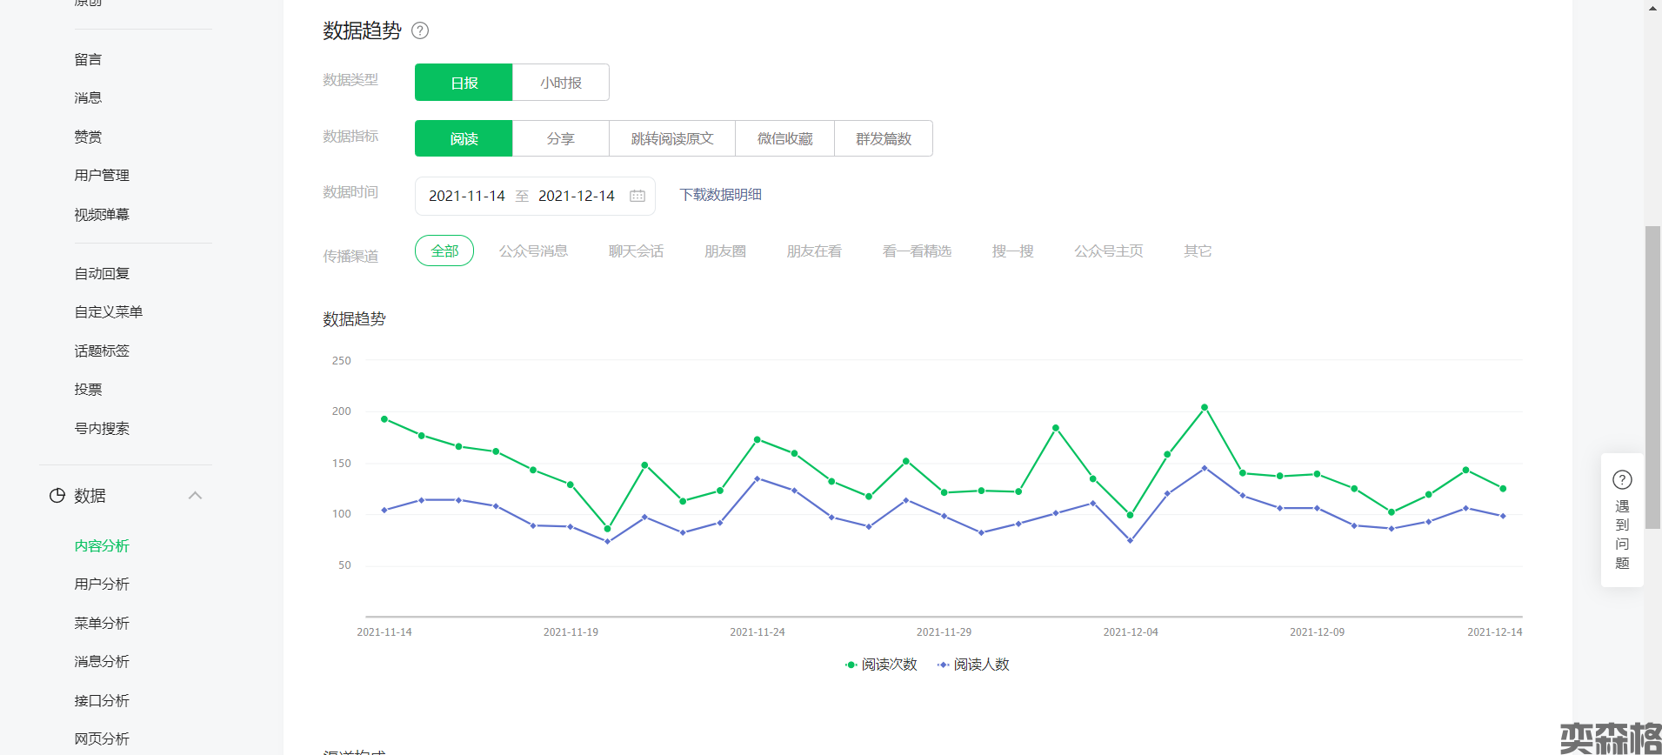This screenshot has height=755, width=1662.
Task: Switch metric to 分享
Action: pyautogui.click(x=560, y=138)
